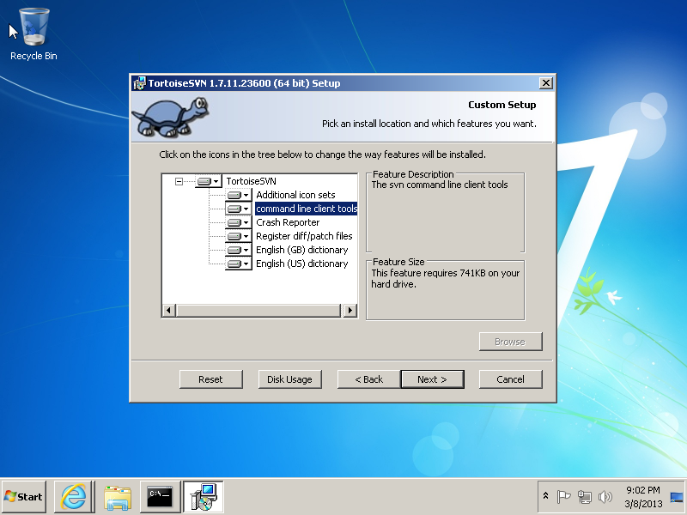Cancel the TortoiseSVN installation

(510, 379)
